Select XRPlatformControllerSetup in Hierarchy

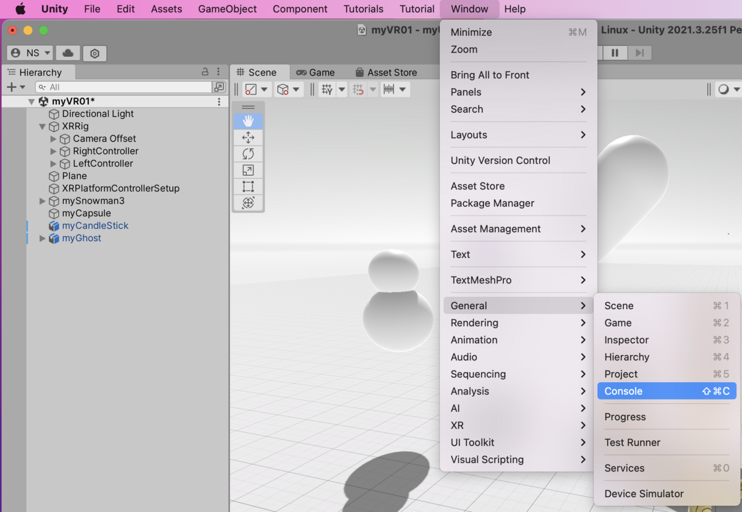point(121,188)
